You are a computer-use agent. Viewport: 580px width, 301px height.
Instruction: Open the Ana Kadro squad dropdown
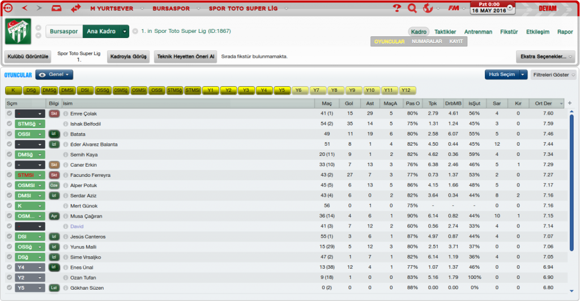point(125,32)
